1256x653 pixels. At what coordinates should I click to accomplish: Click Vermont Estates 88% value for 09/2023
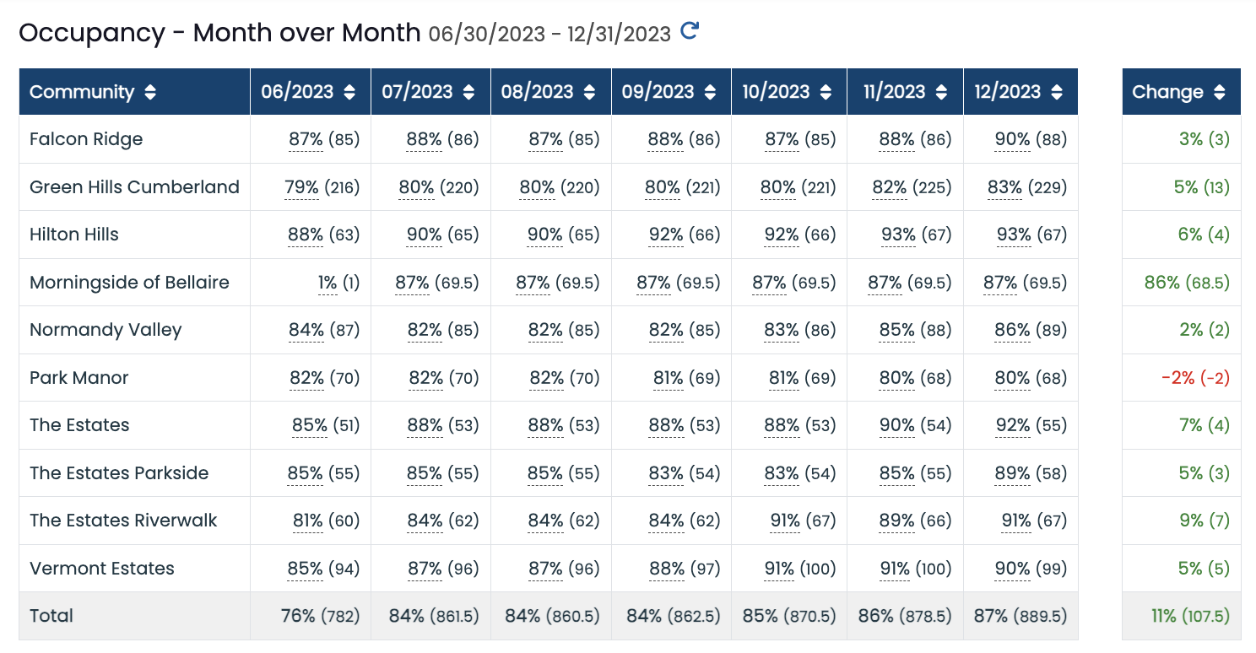pyautogui.click(x=666, y=569)
